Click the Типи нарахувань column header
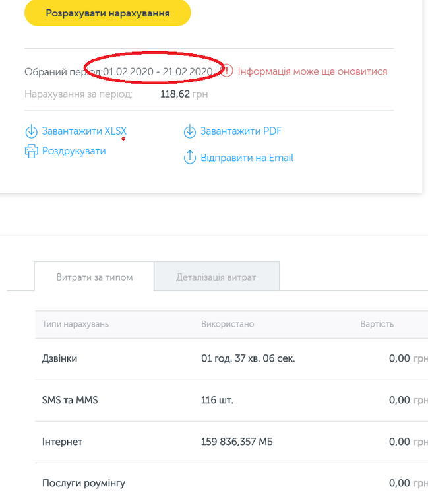The height and width of the screenshot is (495, 428). pyautogui.click(x=76, y=324)
